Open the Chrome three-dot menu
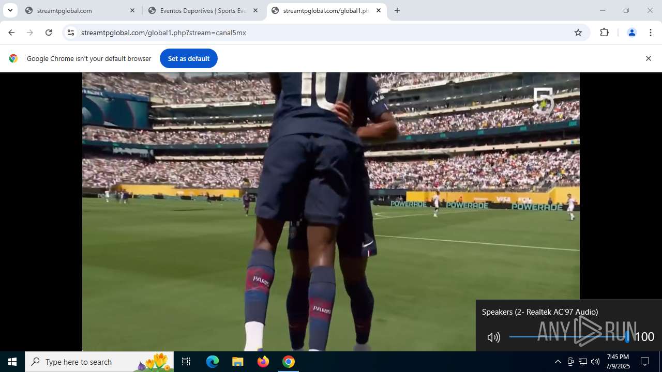Screen dimensions: 662x372 point(650,33)
